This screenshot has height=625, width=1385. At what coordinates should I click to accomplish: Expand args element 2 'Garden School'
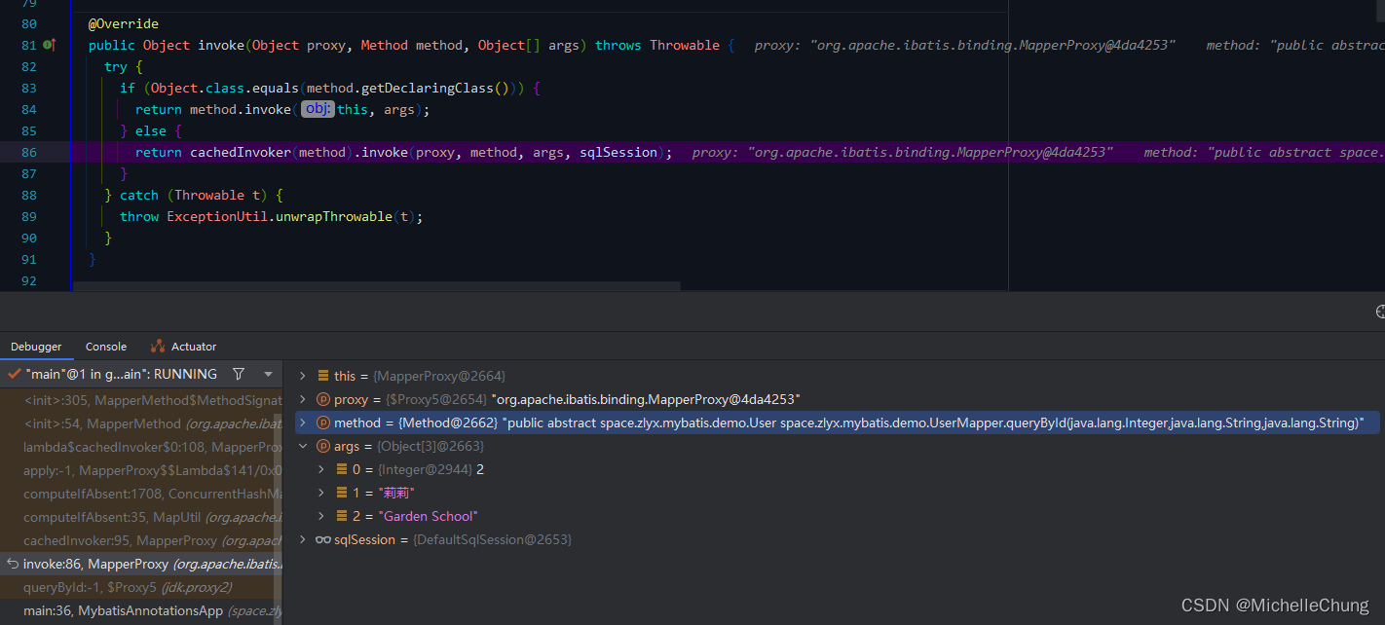(x=321, y=516)
